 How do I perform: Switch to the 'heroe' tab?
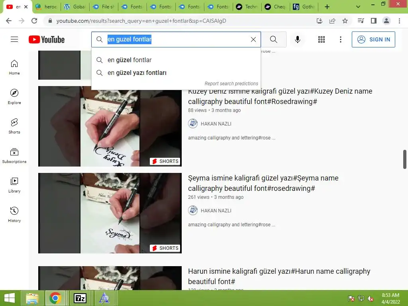(x=46, y=7)
